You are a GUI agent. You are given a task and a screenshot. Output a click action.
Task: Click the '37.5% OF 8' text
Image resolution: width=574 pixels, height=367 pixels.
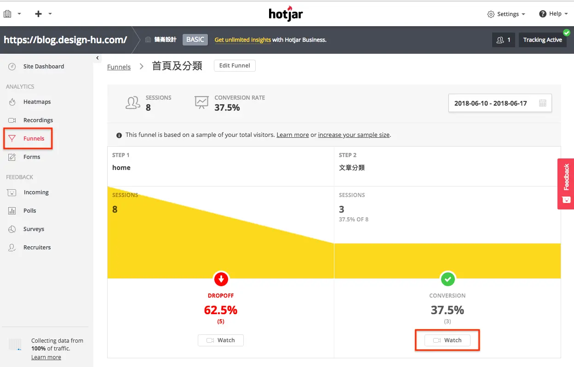point(354,220)
